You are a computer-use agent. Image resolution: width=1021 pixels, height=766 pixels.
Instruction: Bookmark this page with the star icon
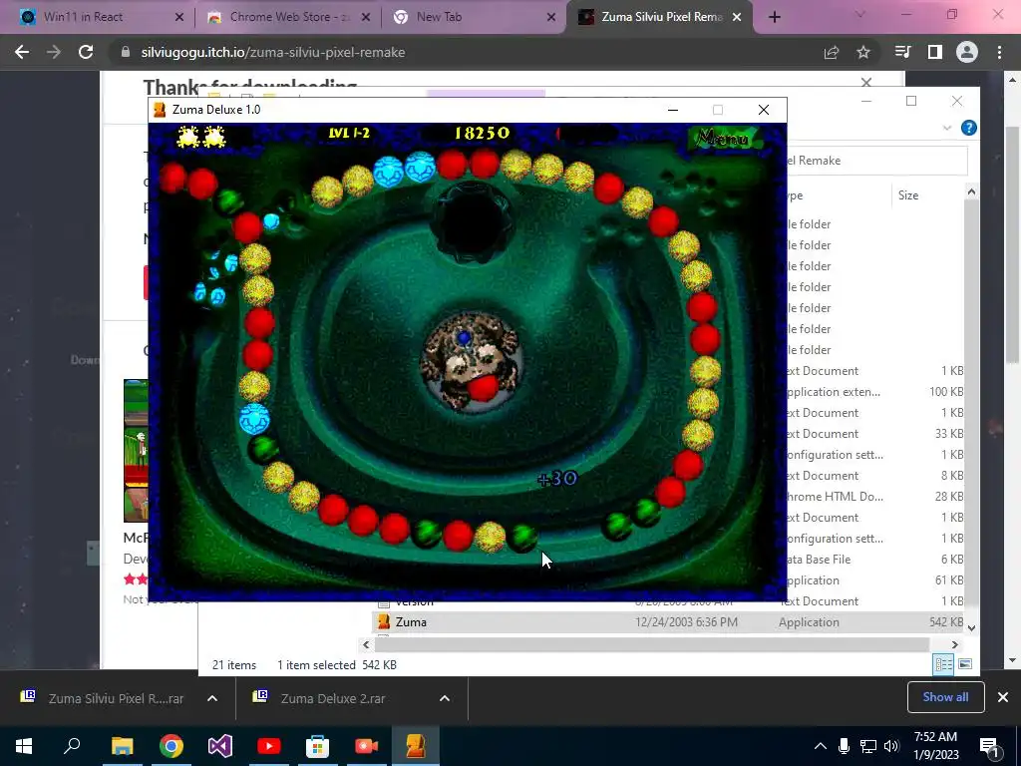[863, 52]
